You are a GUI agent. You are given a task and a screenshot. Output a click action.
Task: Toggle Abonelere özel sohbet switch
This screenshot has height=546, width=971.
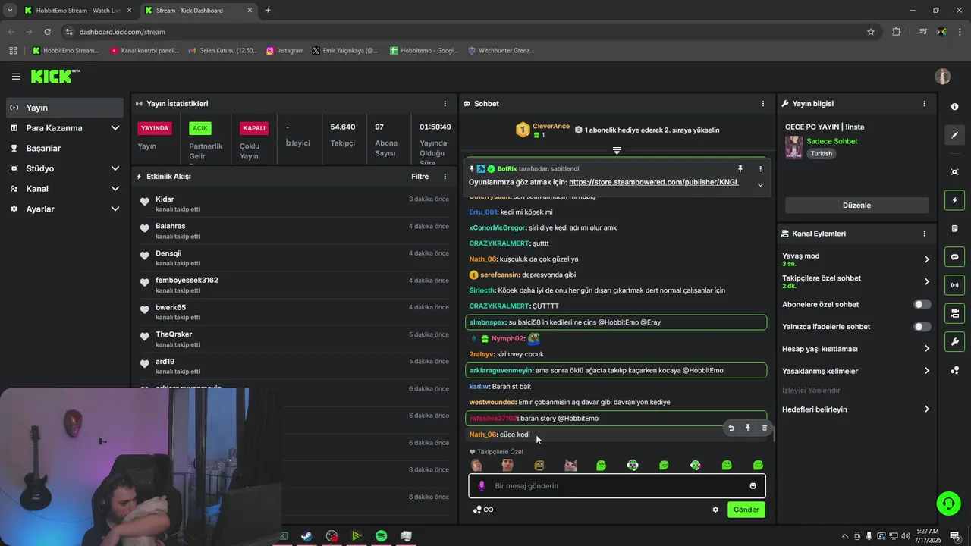tap(922, 304)
